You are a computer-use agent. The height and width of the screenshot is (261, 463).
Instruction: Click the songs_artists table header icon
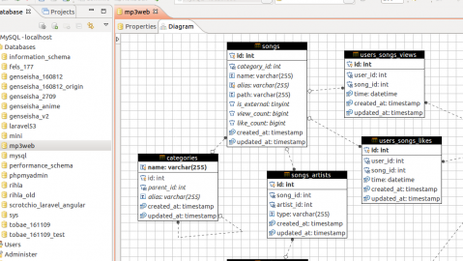pyautogui.click(x=287, y=175)
